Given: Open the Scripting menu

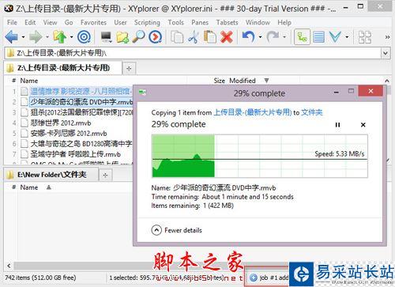Looking at the screenshot, I should [147, 23].
